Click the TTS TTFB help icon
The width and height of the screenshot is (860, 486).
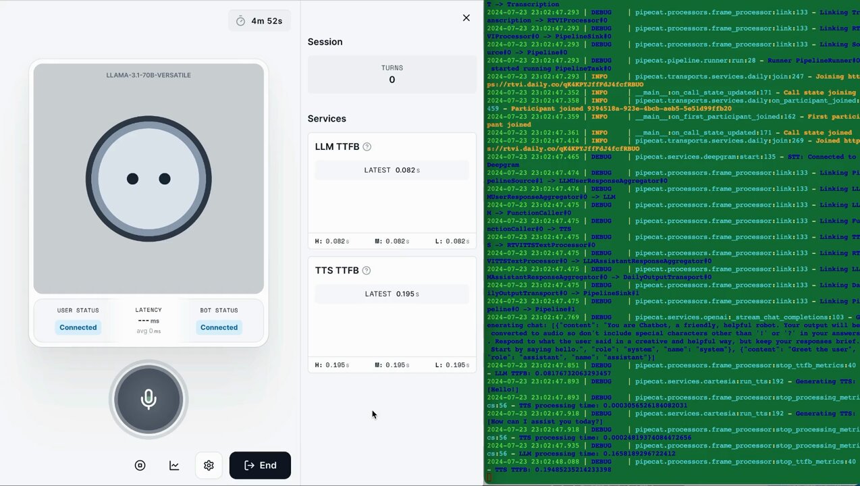[367, 270]
